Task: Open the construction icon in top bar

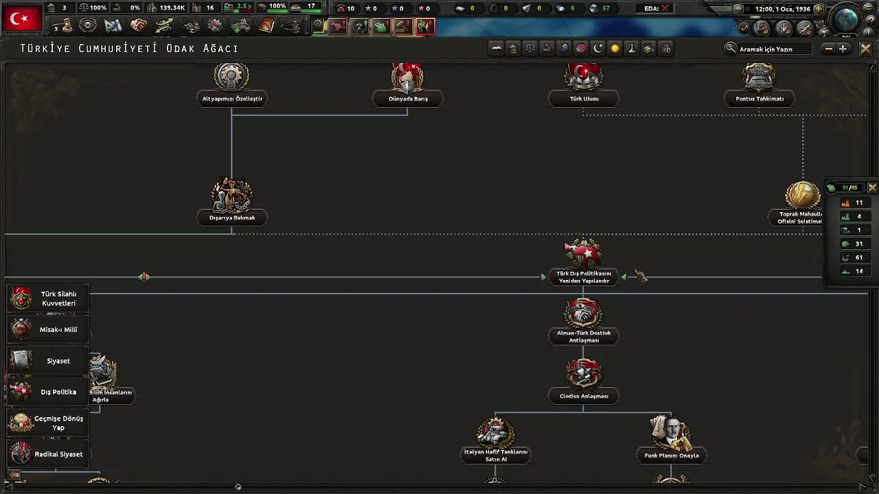Action: pos(190,26)
